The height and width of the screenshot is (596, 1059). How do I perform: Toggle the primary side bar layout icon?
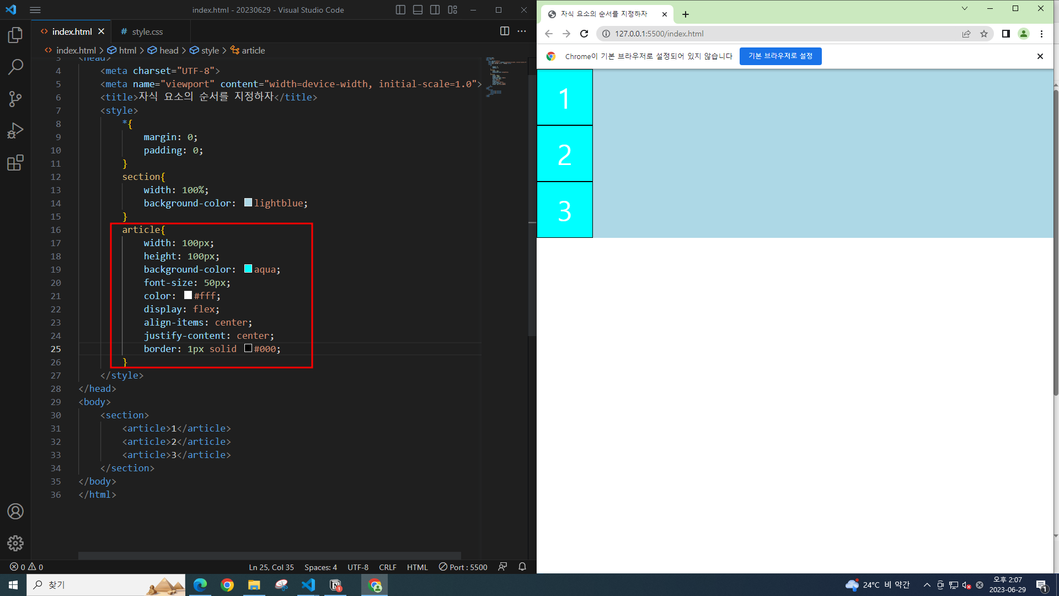(x=401, y=10)
